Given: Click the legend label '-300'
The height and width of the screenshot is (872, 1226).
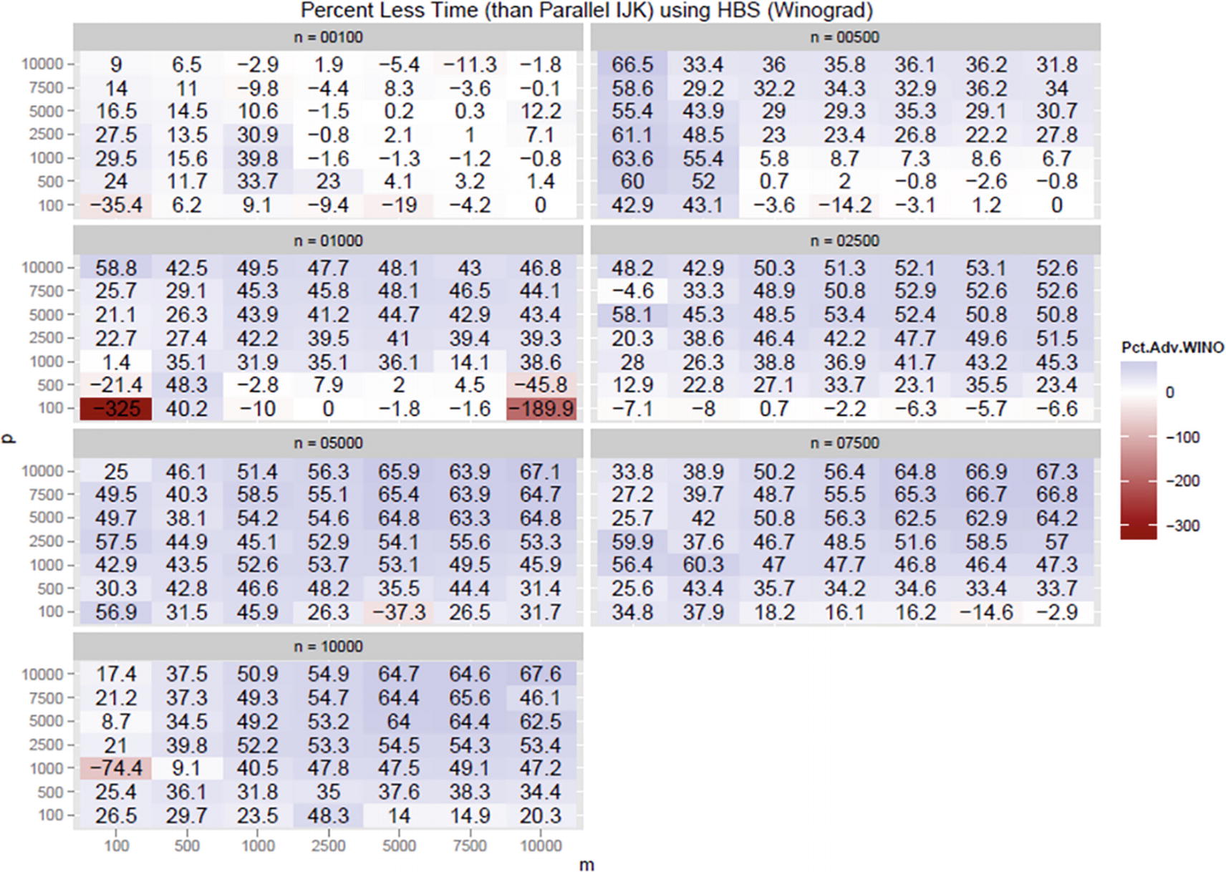Looking at the screenshot, I should pos(1182,525).
